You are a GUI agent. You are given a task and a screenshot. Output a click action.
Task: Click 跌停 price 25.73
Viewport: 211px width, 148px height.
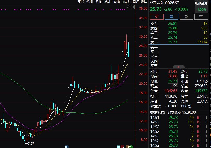point(203,71)
